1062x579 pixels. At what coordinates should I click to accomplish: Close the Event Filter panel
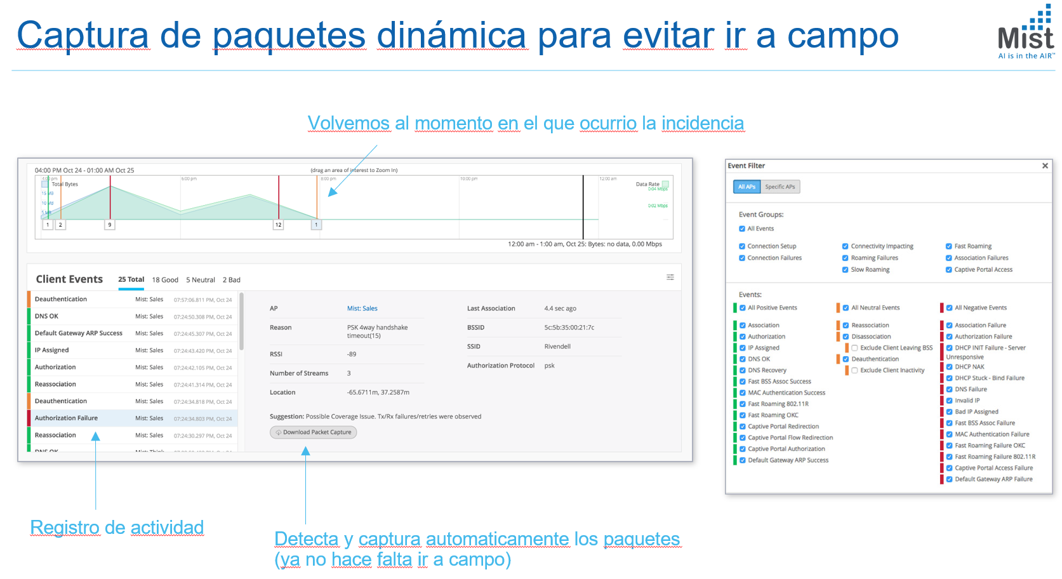[1045, 166]
